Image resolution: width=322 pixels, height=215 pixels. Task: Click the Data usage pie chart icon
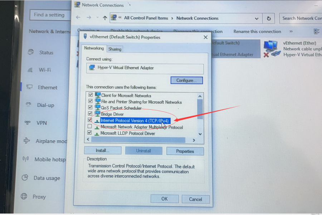point(25,178)
